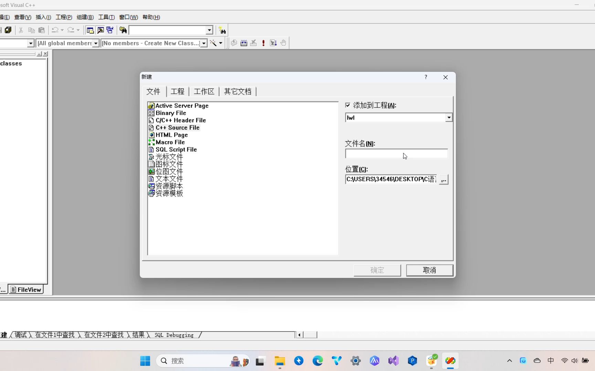Screen dimensions: 595x371
Task: Click the browse ... location button
Action: coord(443,179)
